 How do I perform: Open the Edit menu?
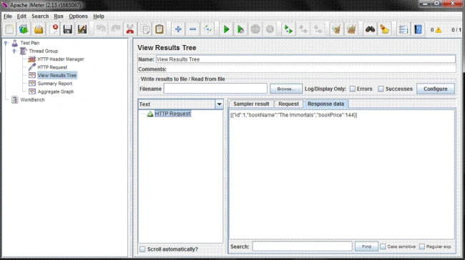(21, 16)
